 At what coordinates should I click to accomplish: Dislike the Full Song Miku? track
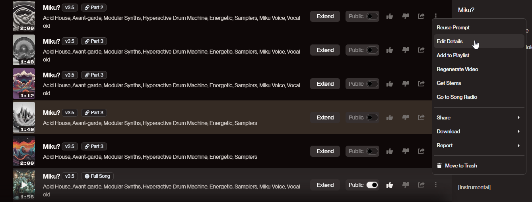pyautogui.click(x=406, y=185)
